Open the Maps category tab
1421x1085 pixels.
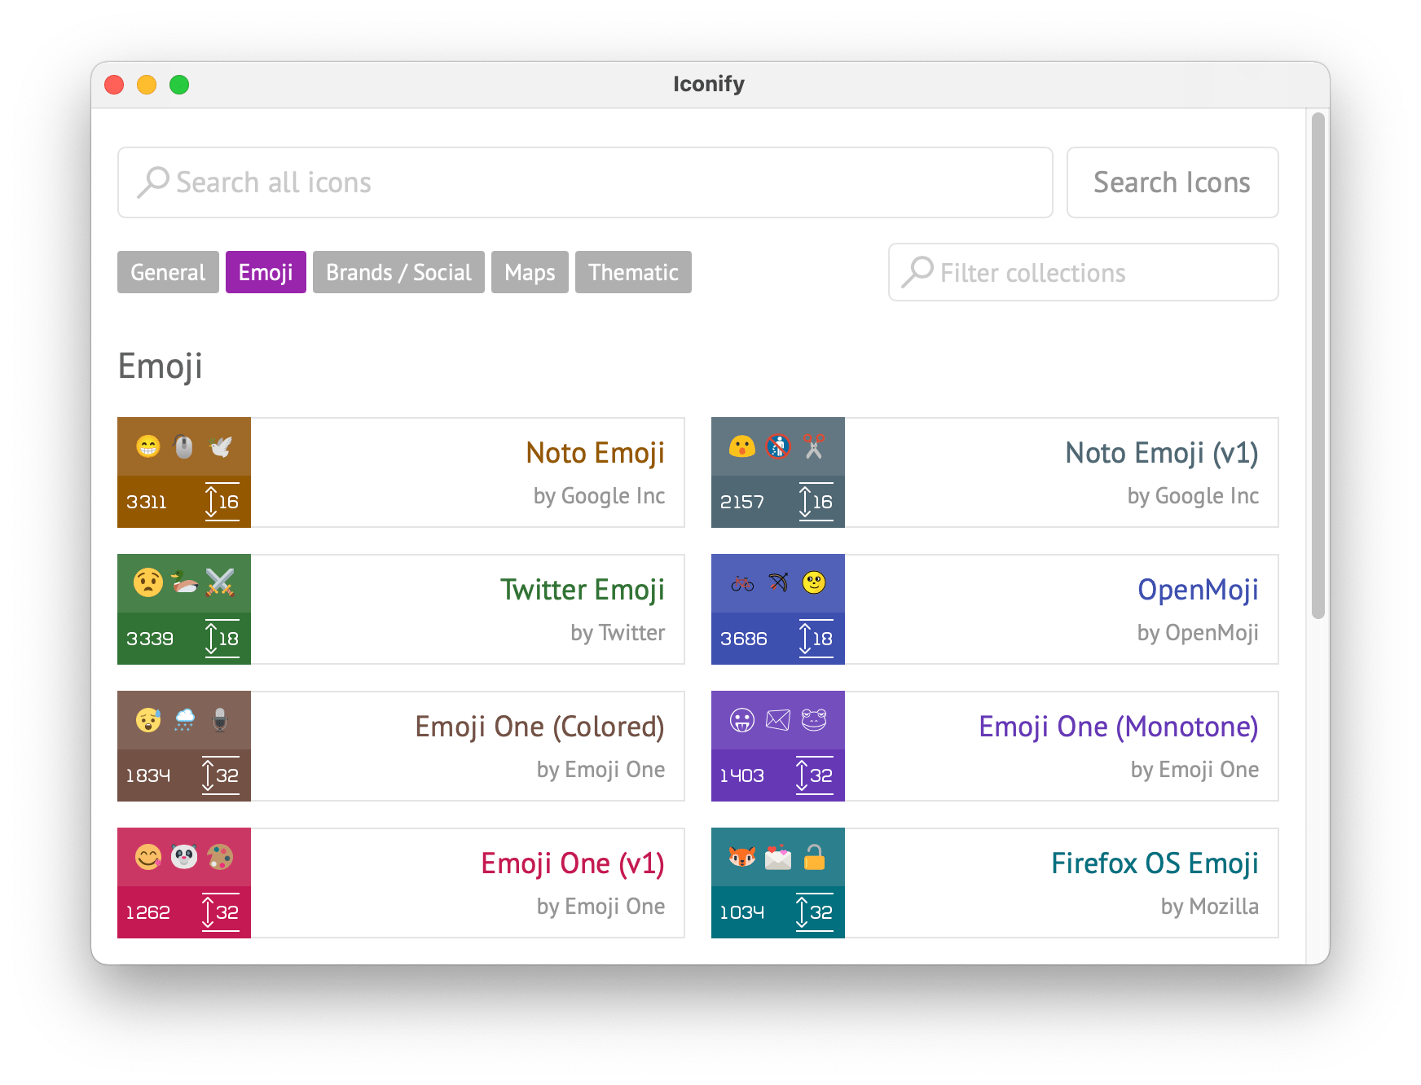pyautogui.click(x=530, y=272)
